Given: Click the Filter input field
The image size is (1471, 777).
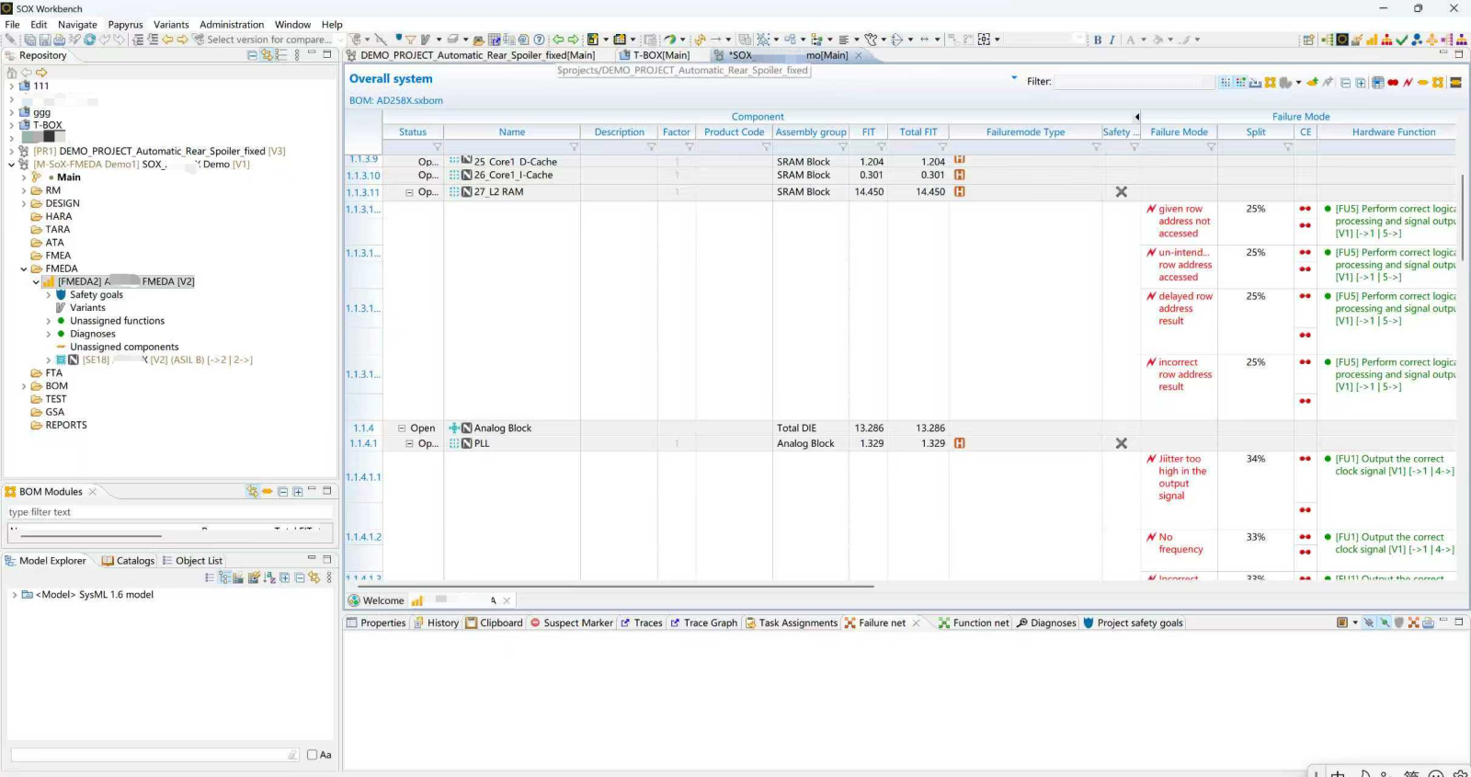Looking at the screenshot, I should click(1133, 82).
